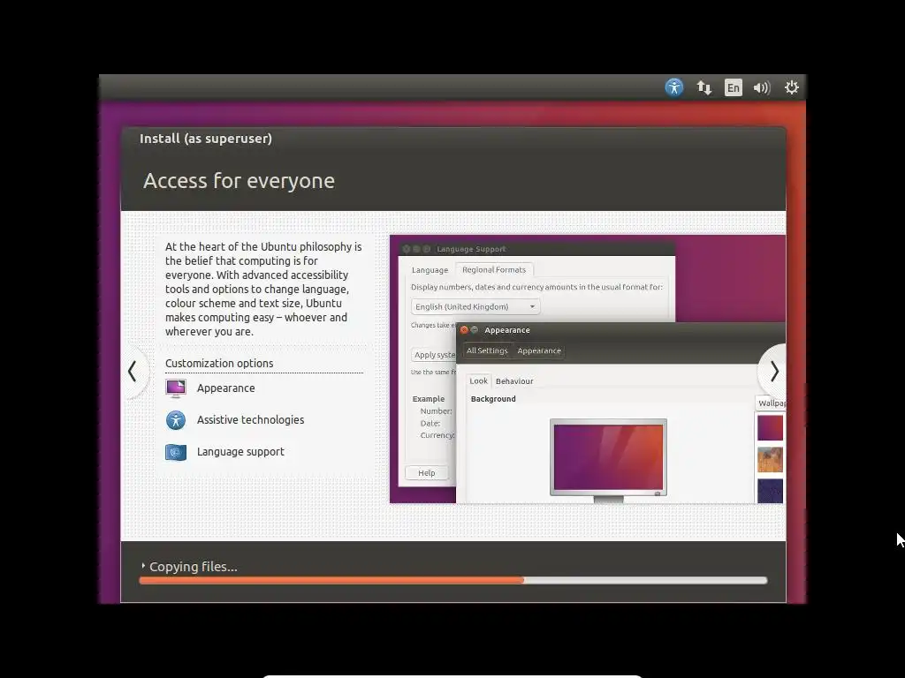Select the Regional Formats tab
This screenshot has height=678, width=905.
click(x=494, y=269)
